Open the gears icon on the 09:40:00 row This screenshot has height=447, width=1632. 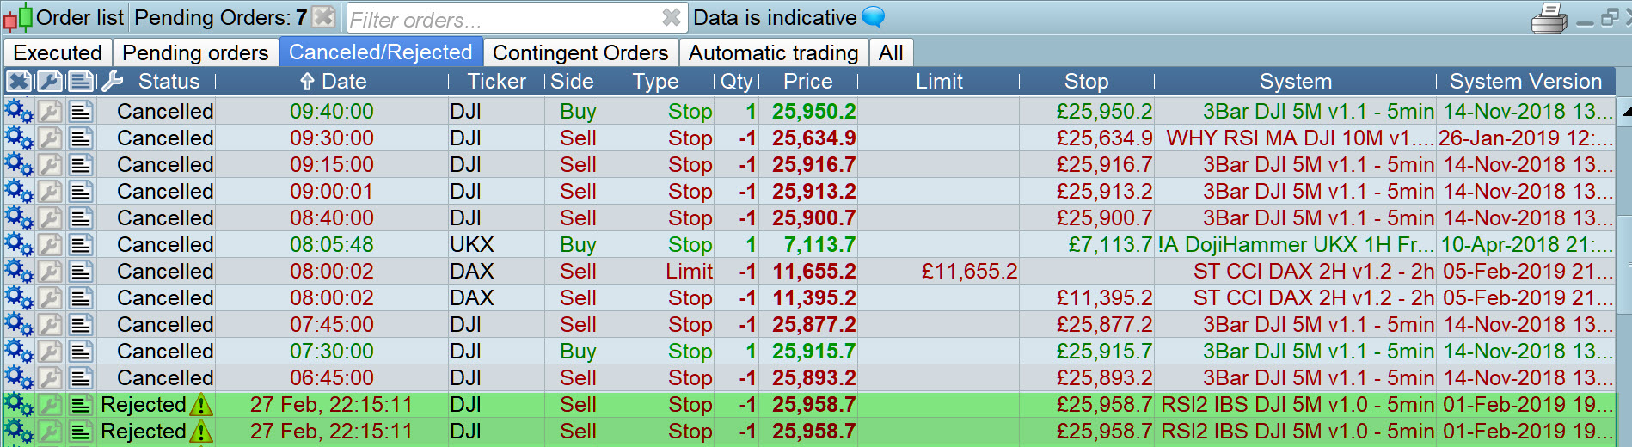tap(19, 112)
